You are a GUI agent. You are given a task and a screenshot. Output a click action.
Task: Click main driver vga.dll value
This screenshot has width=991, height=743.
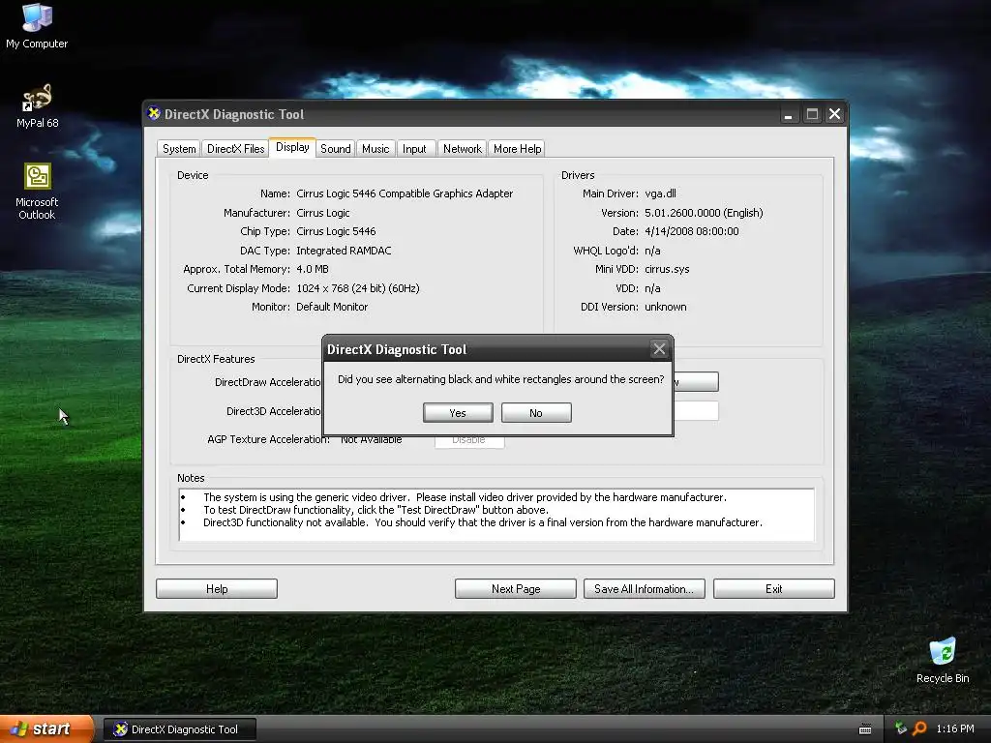point(660,193)
